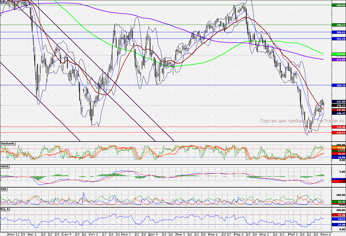Click the blue 186.61 level tag
This screenshot has width=346, height=236.
tap(339, 32)
